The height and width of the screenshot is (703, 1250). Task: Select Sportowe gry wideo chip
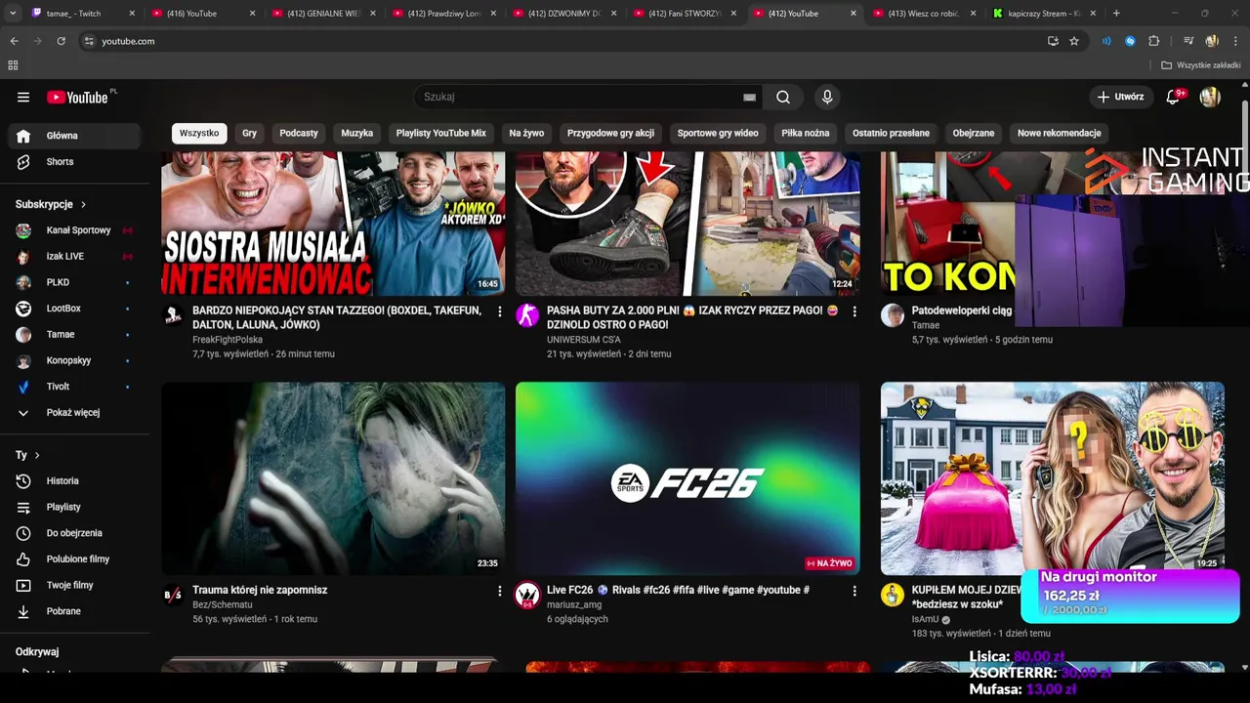coord(718,133)
